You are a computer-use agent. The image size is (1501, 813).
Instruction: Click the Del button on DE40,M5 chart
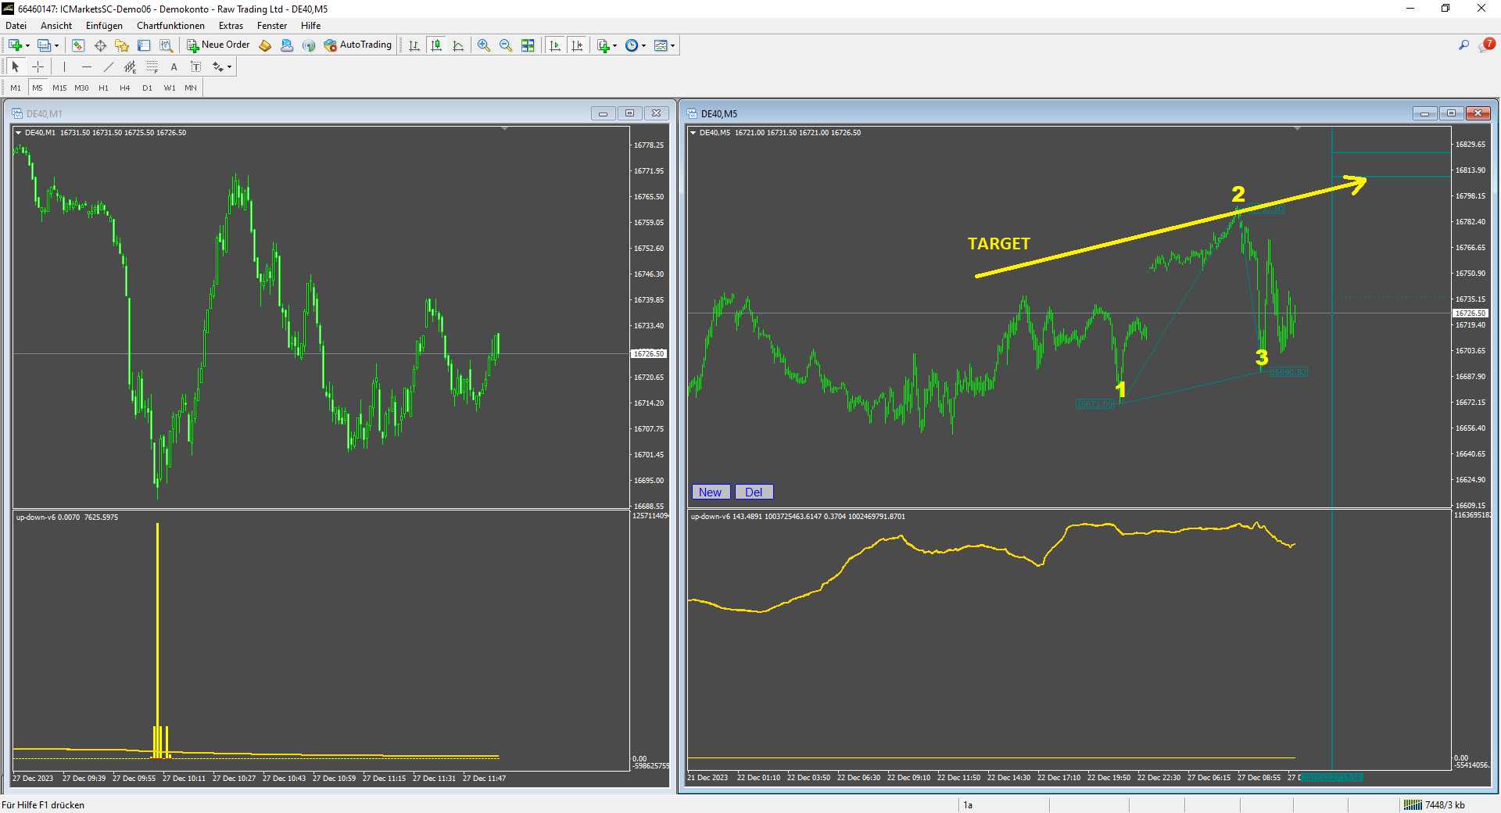pyautogui.click(x=754, y=492)
